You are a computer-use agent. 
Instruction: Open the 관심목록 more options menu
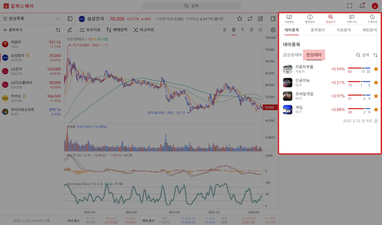point(58,19)
